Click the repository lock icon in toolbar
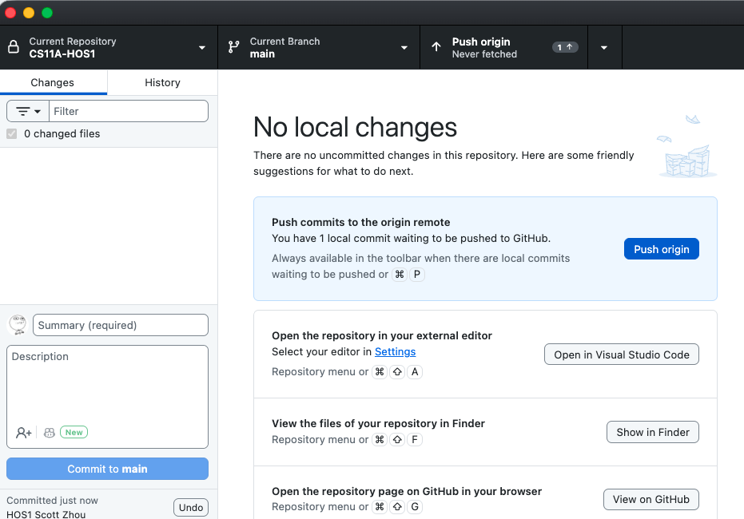The image size is (744, 519). (12, 46)
